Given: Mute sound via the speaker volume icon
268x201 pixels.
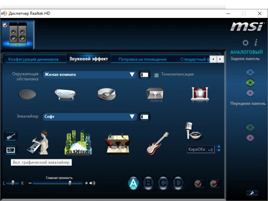Looking at the screenshot, I should (93, 183).
